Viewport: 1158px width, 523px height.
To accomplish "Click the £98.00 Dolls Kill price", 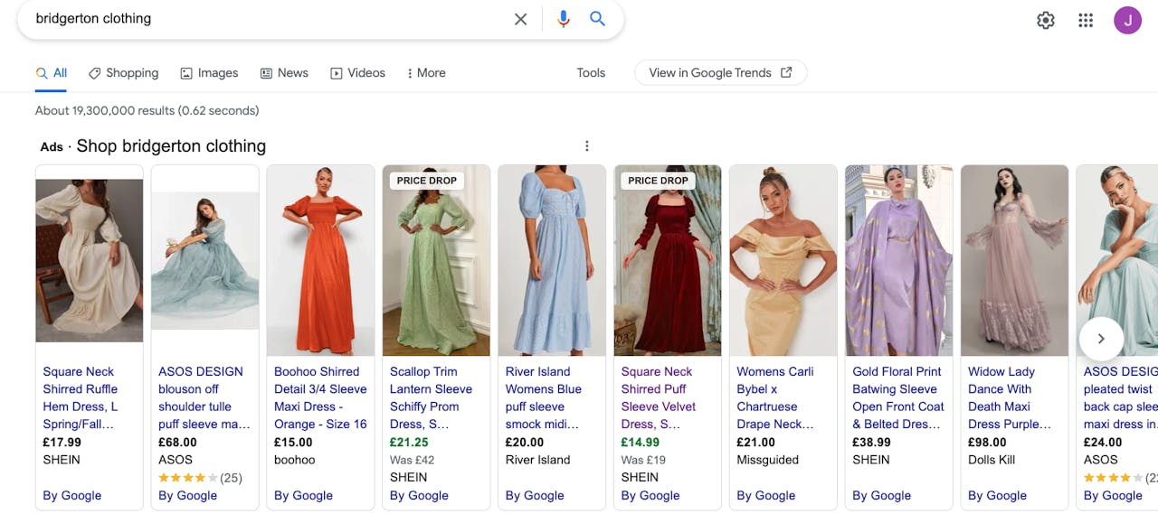I will 987,443.
